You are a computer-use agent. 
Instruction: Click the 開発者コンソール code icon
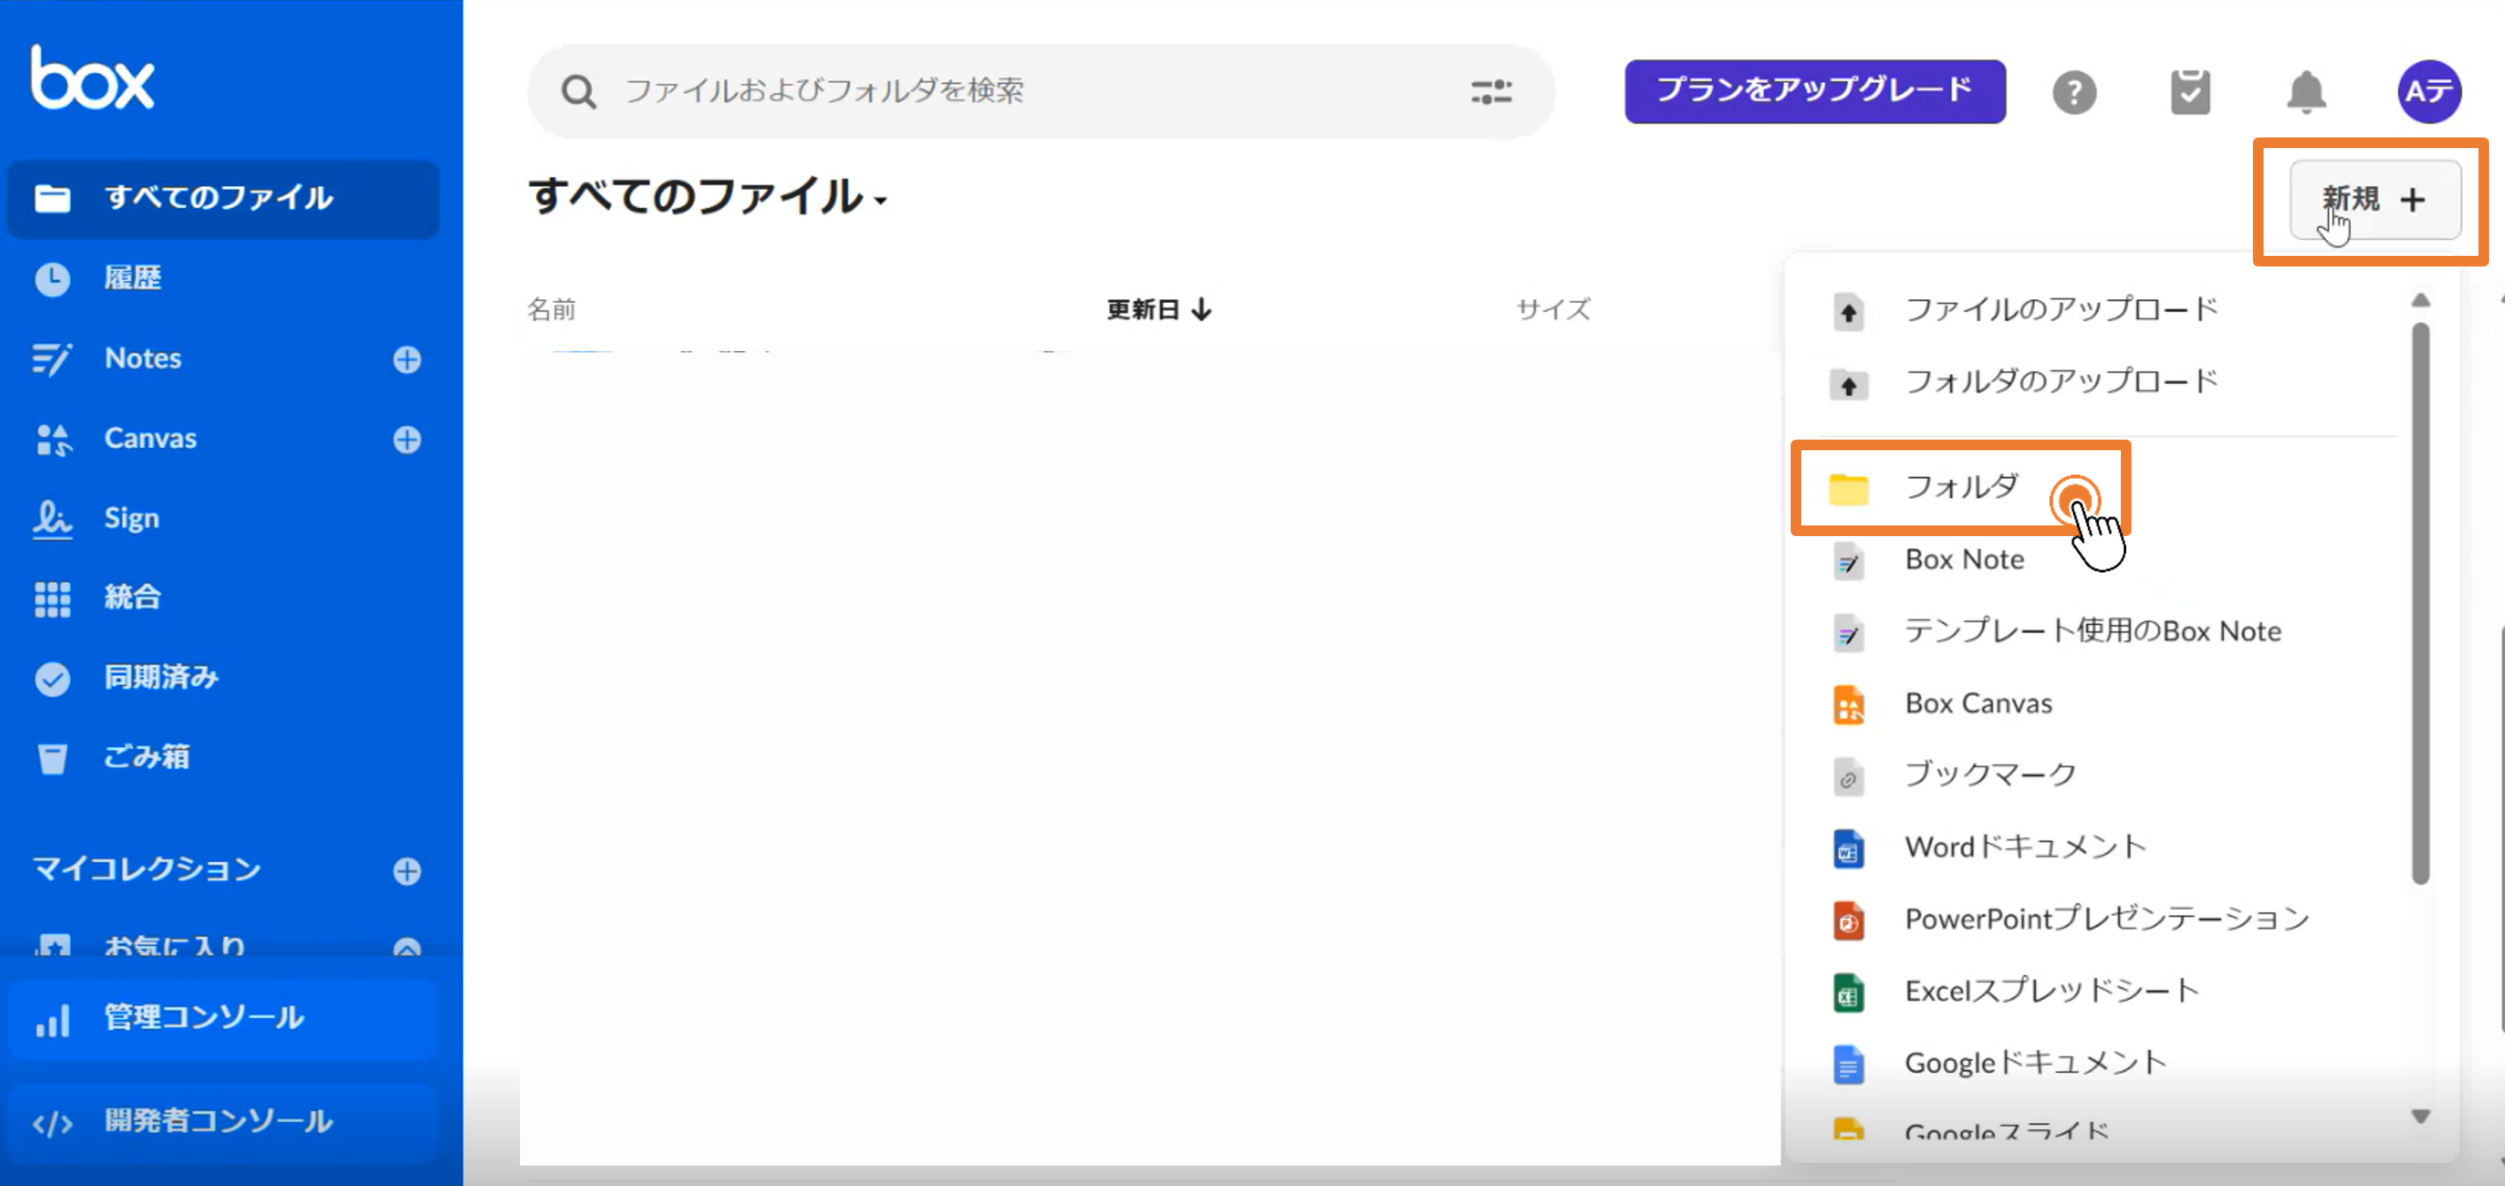(52, 1123)
